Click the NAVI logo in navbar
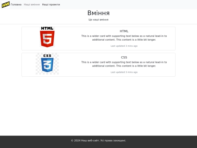The image size is (197, 148). click(5, 4)
